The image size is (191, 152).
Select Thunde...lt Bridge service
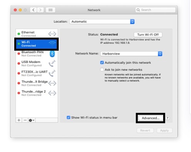[37, 83]
